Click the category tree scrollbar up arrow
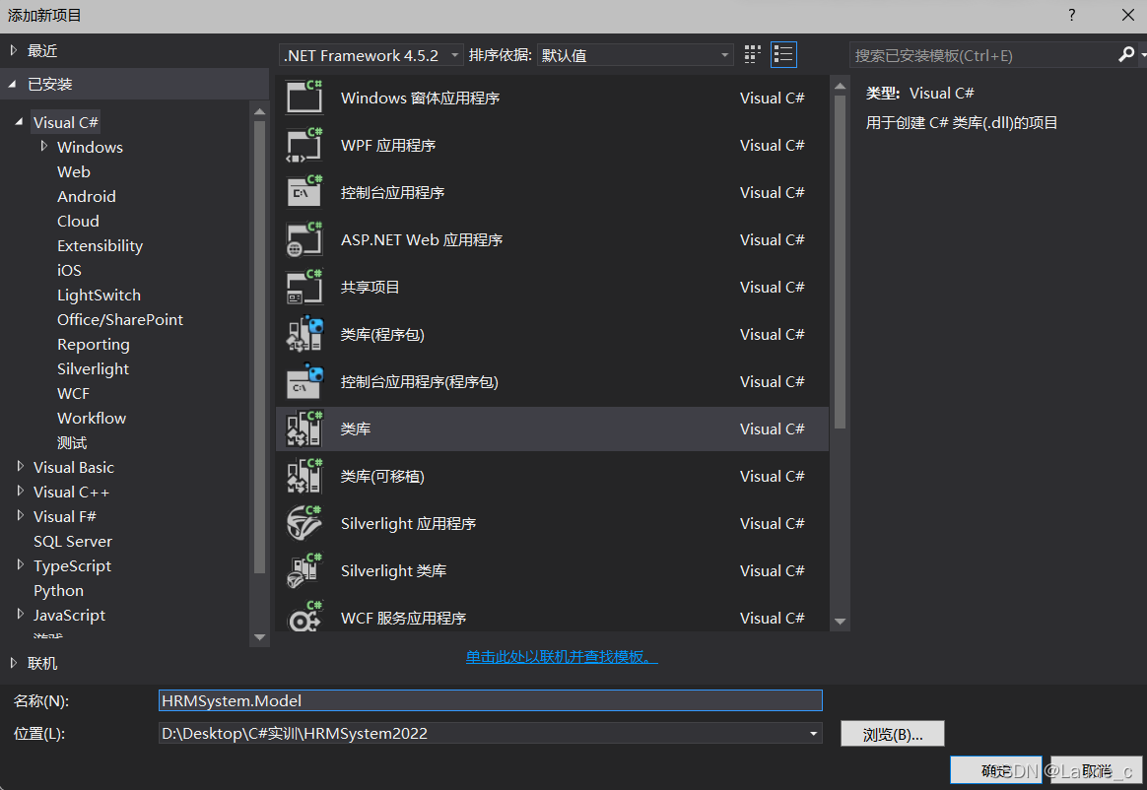1147x790 pixels. pos(260,112)
